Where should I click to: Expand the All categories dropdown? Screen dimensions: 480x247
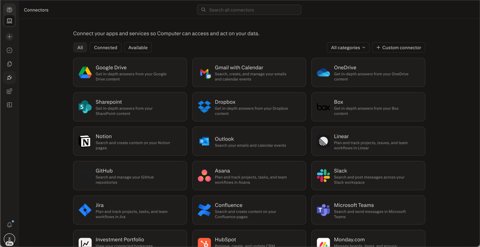tap(348, 48)
